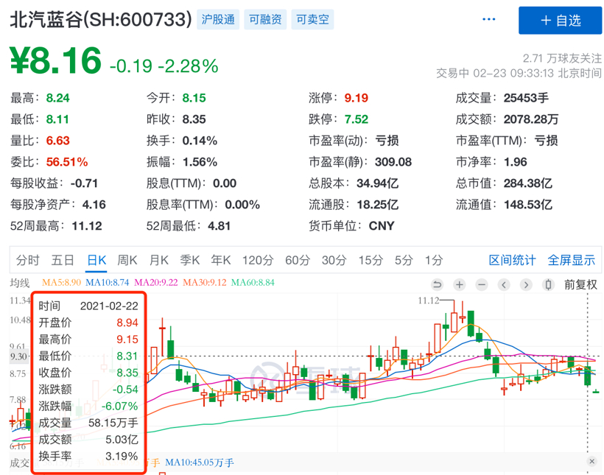
Task: Switch to the 15分 chart tab
Action: pyautogui.click(x=371, y=260)
